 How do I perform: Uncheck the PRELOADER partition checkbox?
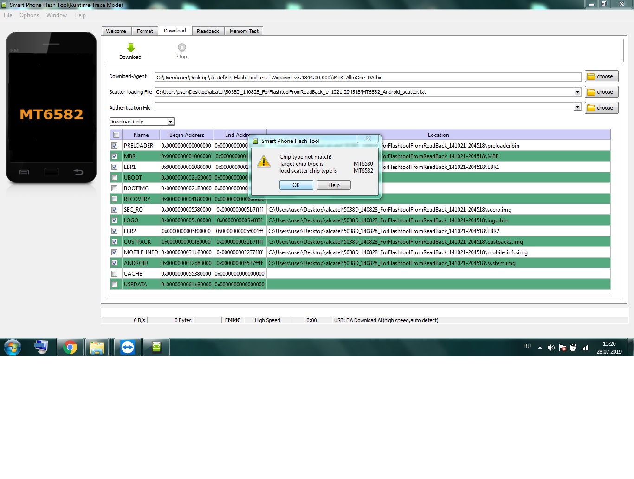pyautogui.click(x=115, y=146)
